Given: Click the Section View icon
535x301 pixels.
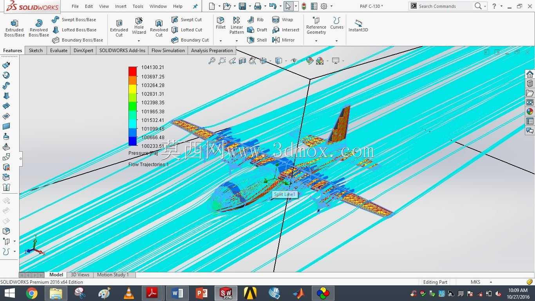Looking at the screenshot, I should pyautogui.click(x=242, y=61).
